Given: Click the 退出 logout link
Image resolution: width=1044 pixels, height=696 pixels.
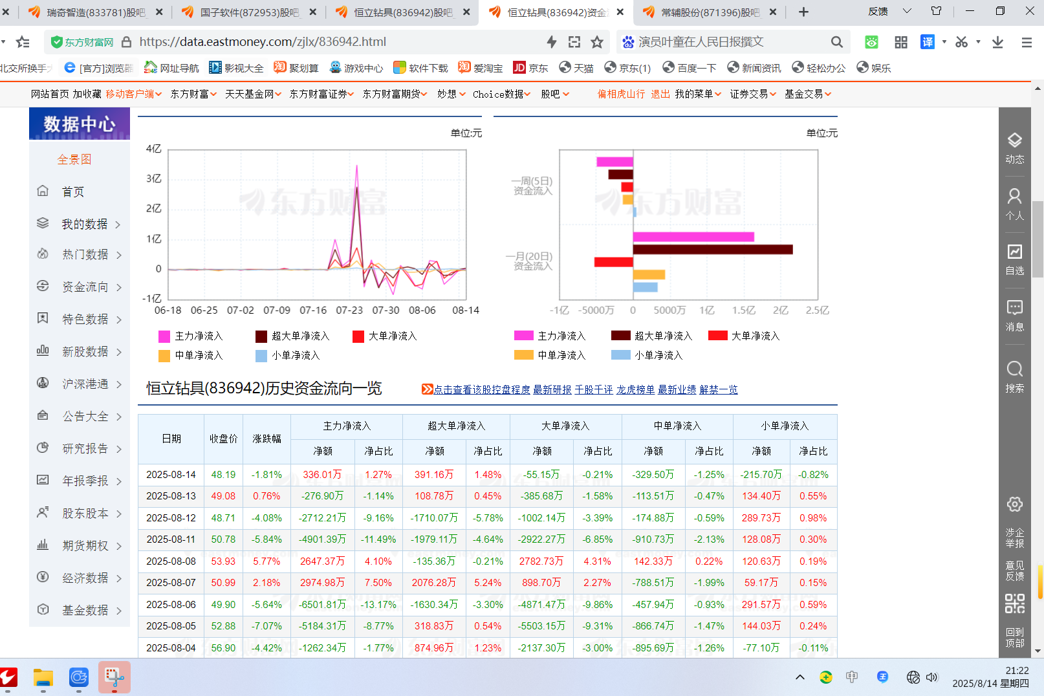Looking at the screenshot, I should pos(660,94).
